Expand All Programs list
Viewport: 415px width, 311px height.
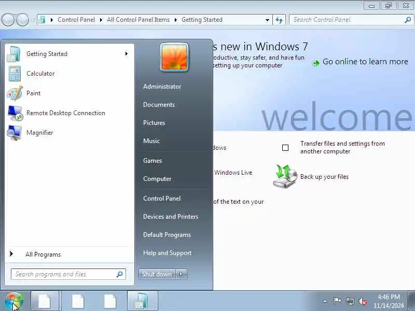coord(70,255)
